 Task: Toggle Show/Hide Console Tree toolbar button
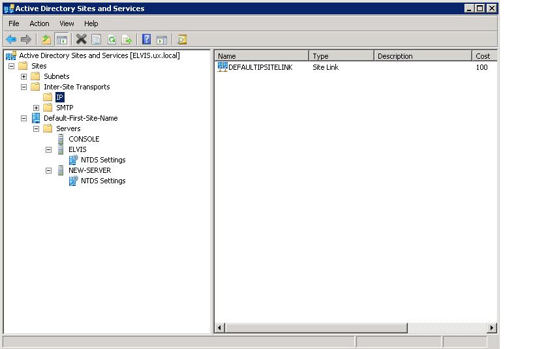point(62,40)
